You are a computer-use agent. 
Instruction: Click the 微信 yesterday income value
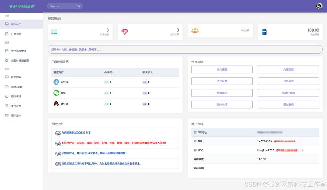pos(146,93)
